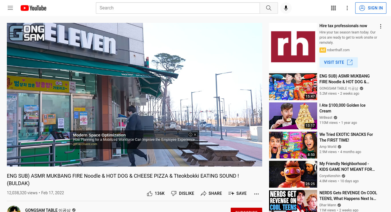Screen dimensions: 391x212
Task: Click VISIT SITE button on ad
Action: point(339,62)
